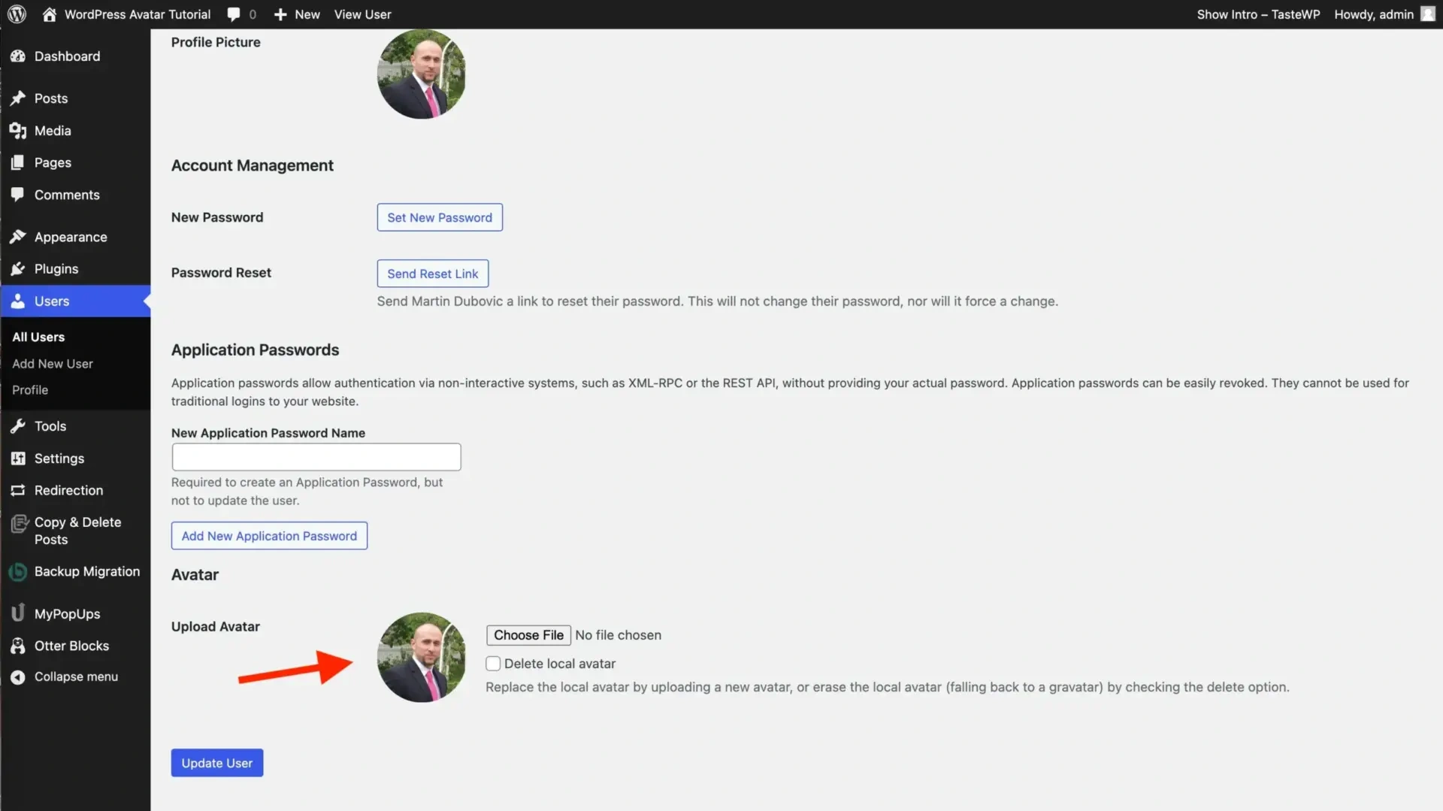This screenshot has width=1443, height=811.
Task: Open Otter Blocks via its icon
Action: tap(18, 646)
